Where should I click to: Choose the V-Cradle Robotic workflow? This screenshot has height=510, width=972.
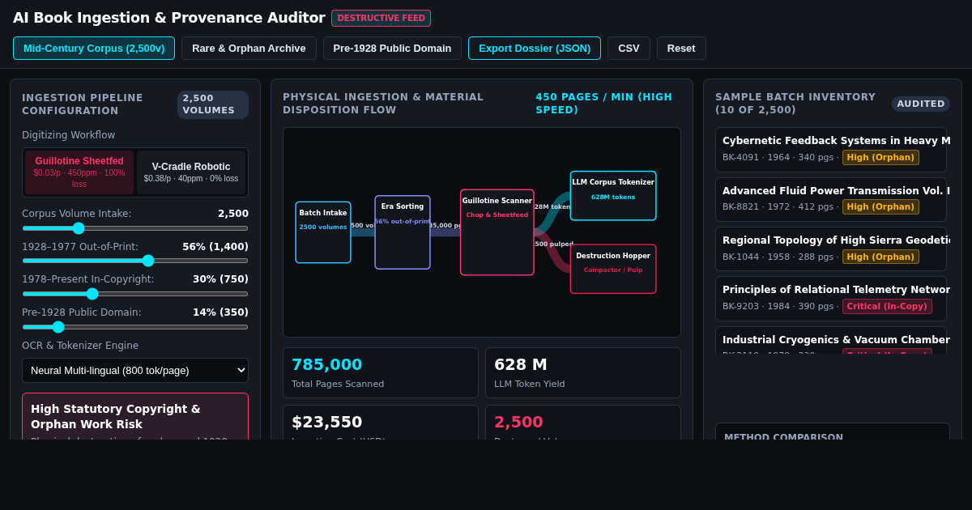(191, 172)
